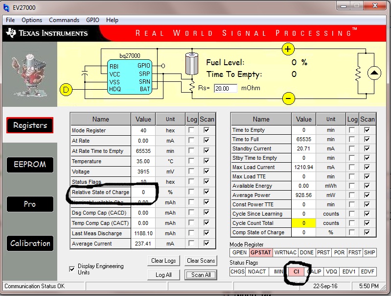
Task: Switch to the Registers page
Action: pyautogui.click(x=30, y=125)
